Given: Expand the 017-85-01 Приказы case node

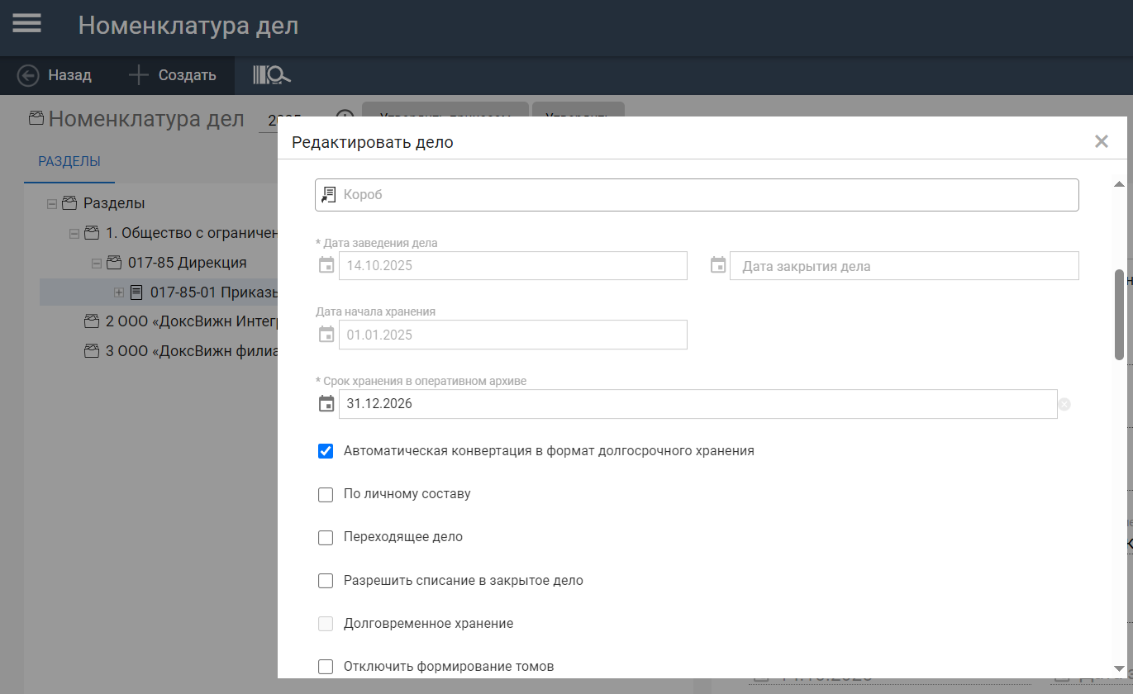Looking at the screenshot, I should pos(118,292).
